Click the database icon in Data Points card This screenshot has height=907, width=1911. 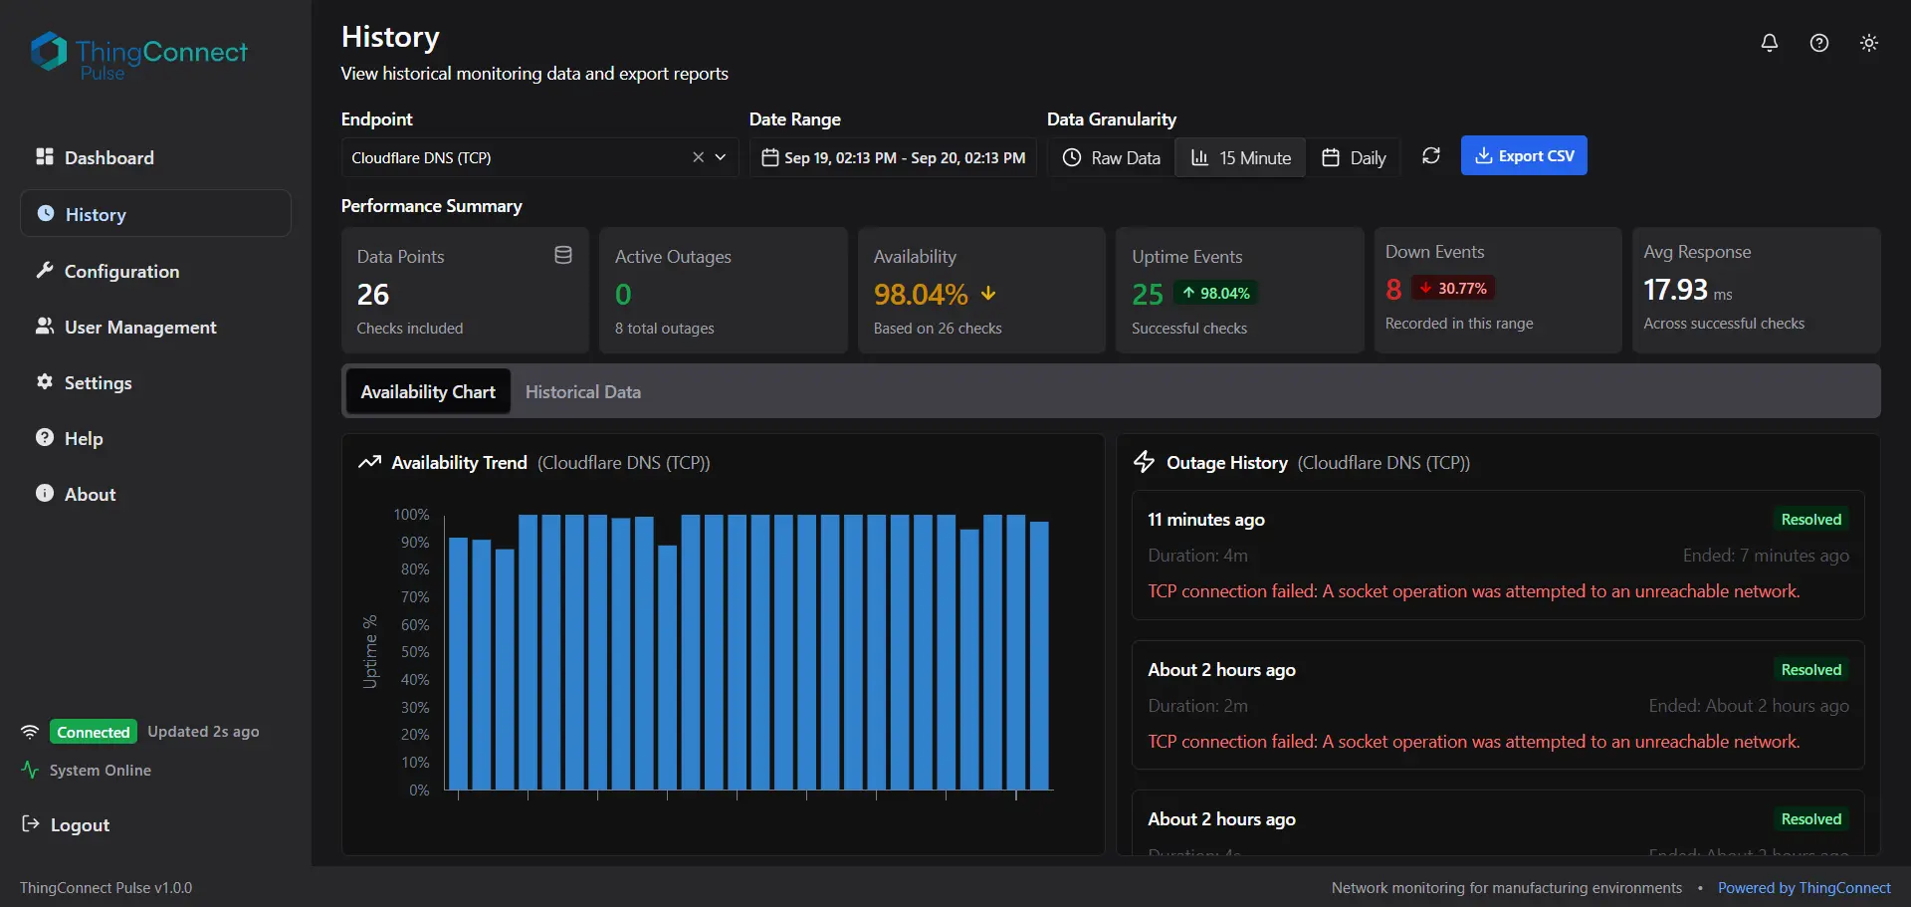click(x=562, y=256)
